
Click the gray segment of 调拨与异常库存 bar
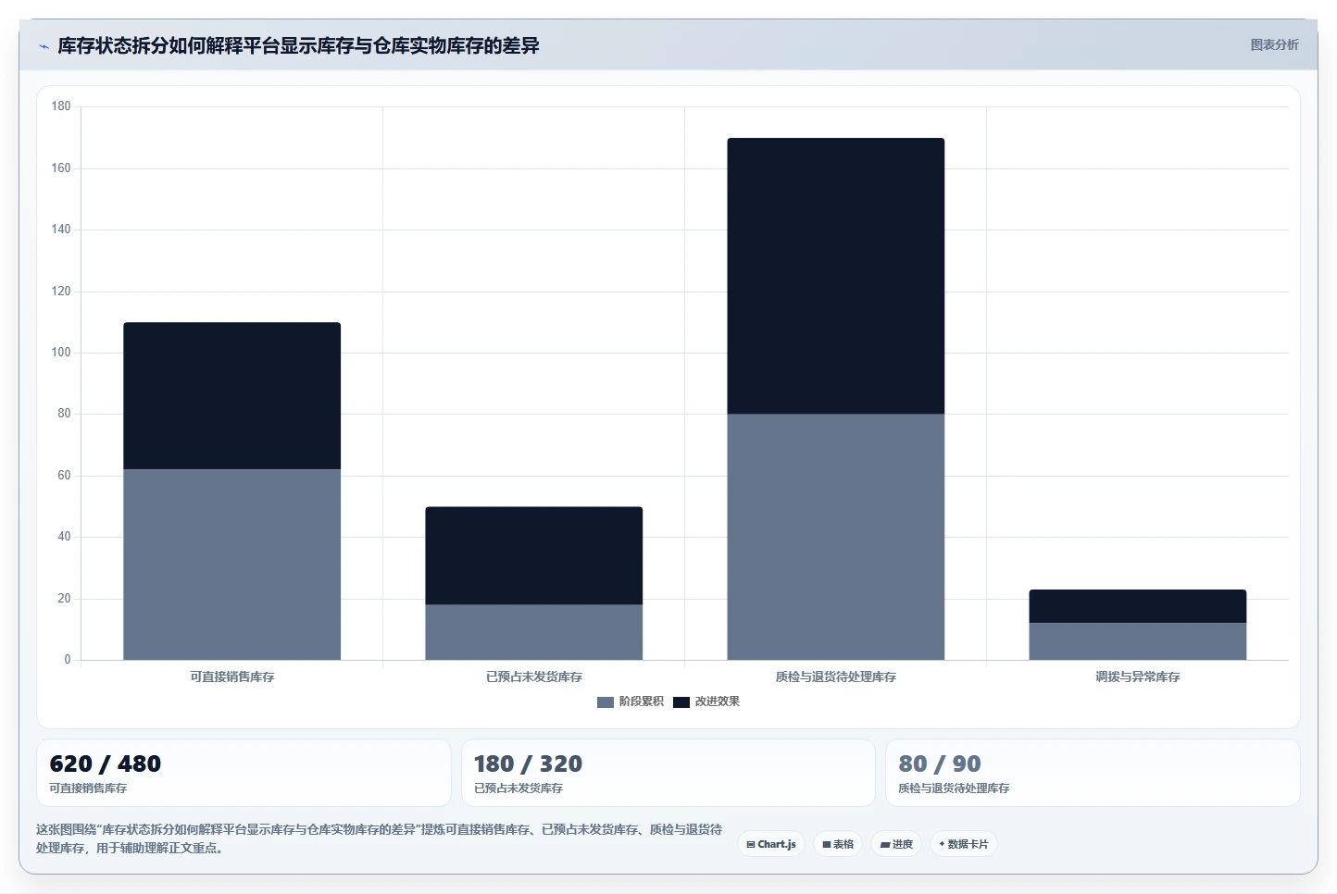1138,641
